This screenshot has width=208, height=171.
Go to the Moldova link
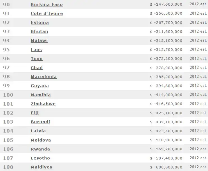41,140
